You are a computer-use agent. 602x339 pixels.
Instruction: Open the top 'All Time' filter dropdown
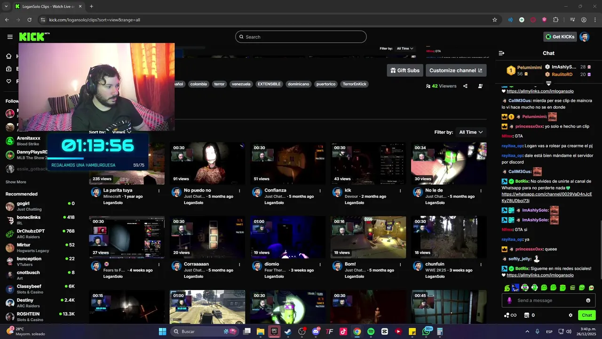tap(405, 48)
